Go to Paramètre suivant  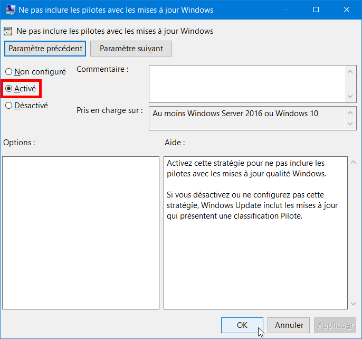131,49
